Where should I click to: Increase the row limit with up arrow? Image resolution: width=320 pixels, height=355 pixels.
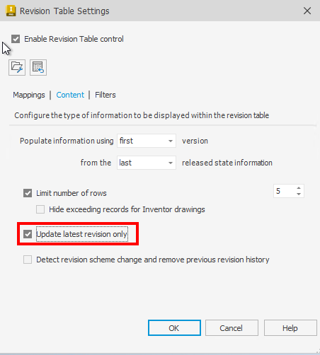click(x=299, y=188)
